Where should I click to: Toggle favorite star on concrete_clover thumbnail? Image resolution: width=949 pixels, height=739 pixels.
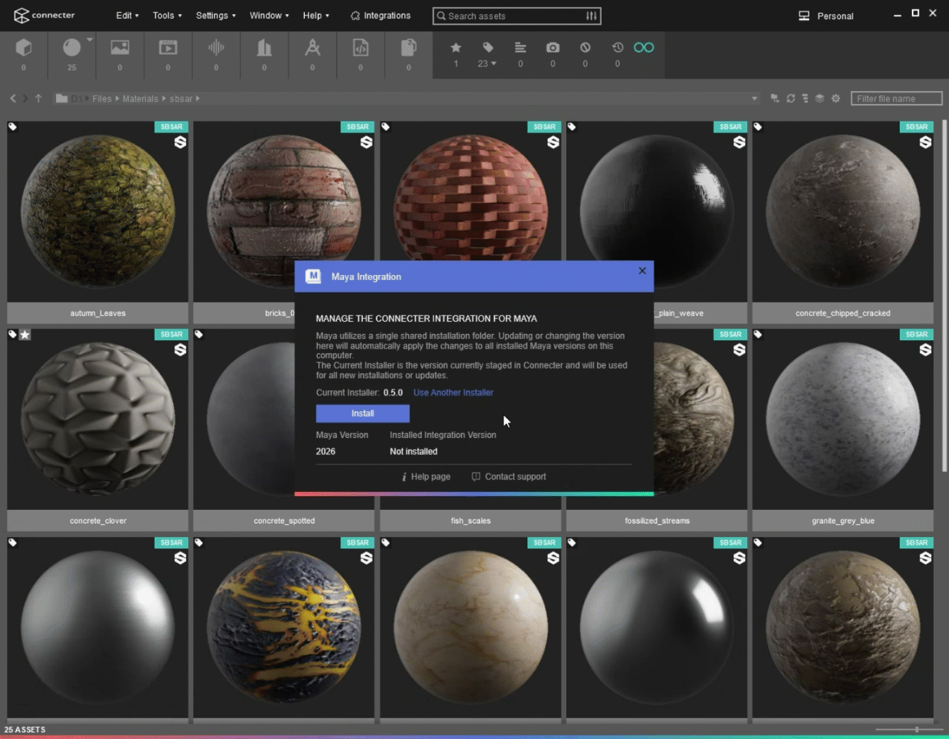coord(25,335)
